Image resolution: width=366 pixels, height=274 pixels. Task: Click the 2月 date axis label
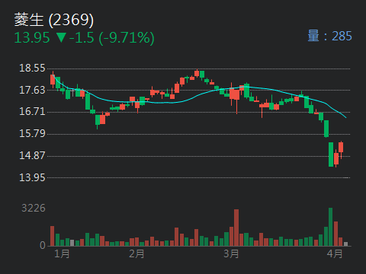tap(136, 253)
